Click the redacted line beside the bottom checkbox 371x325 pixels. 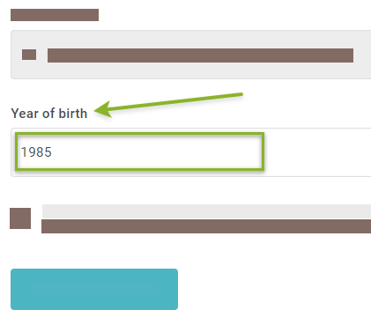tap(206, 226)
